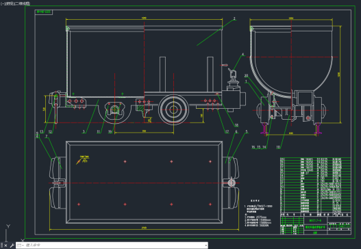361x249 pixels.
Task: Select part callout number 13
Action: pyautogui.click(x=41, y=132)
